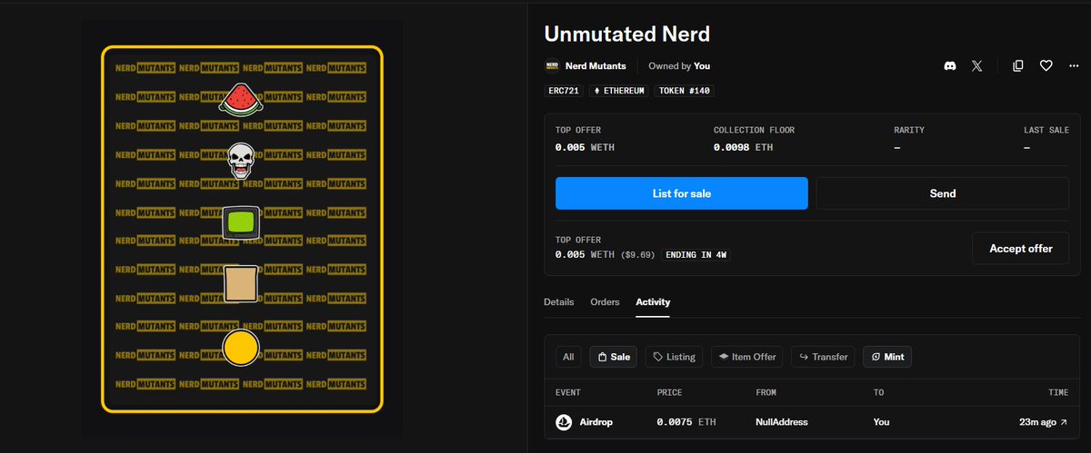Open the Discord link icon
Image resolution: width=1091 pixels, height=453 pixels.
click(x=950, y=65)
